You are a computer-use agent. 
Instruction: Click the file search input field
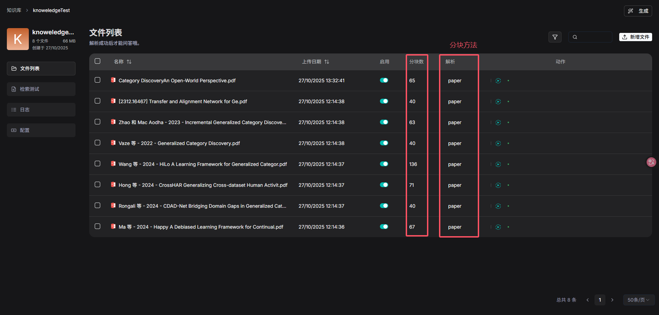(x=590, y=37)
